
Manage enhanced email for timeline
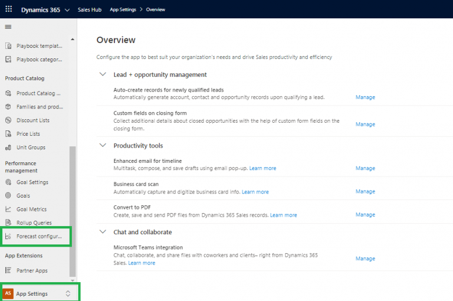pyautogui.click(x=365, y=168)
